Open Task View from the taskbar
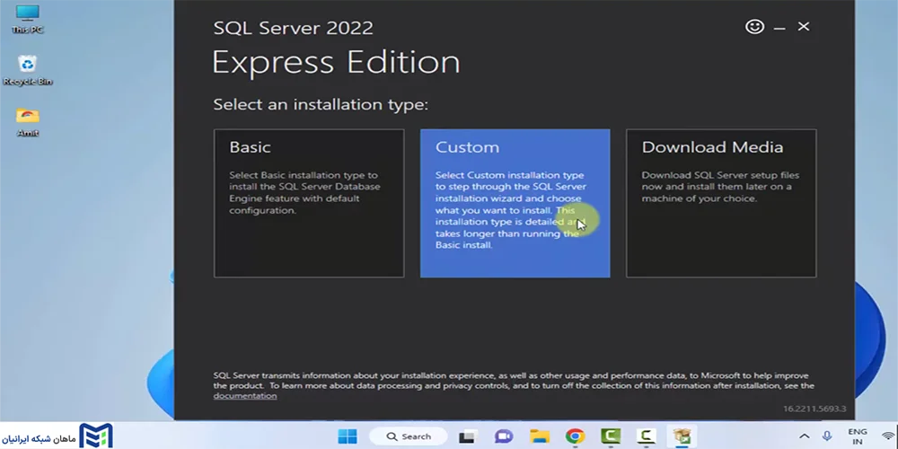The width and height of the screenshot is (898, 449). coord(469,437)
